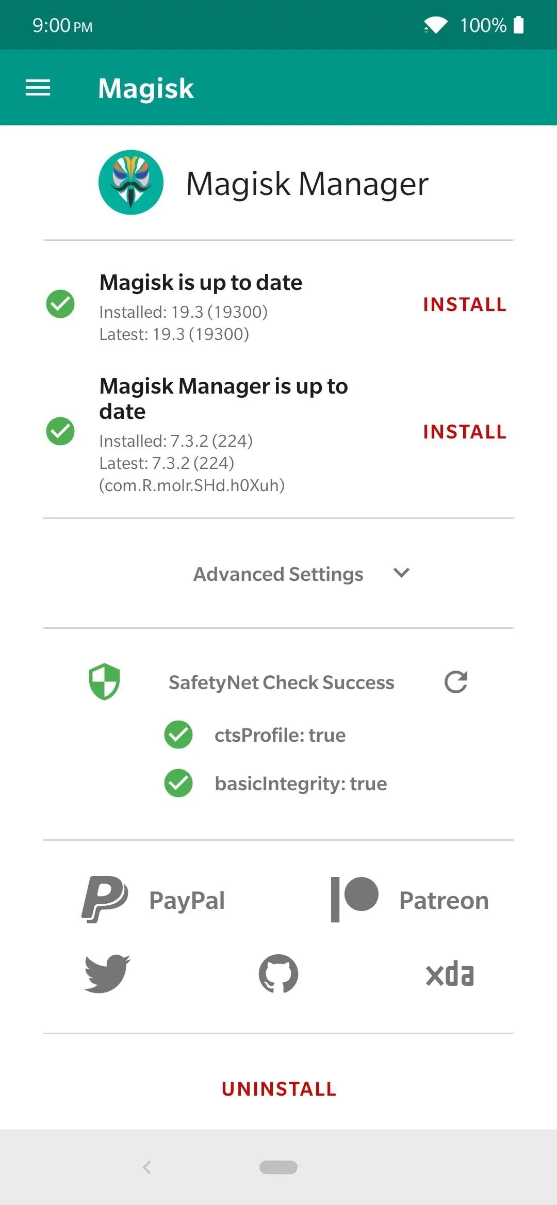Tap INSTALL next to Magisk Manager 7.3.2

coord(465,432)
